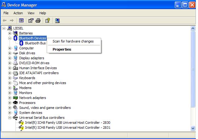Screen dimensions: 198x139
Task: Select Intel ICH8 USB Host Controller - 2830
Action: tap(67, 123)
